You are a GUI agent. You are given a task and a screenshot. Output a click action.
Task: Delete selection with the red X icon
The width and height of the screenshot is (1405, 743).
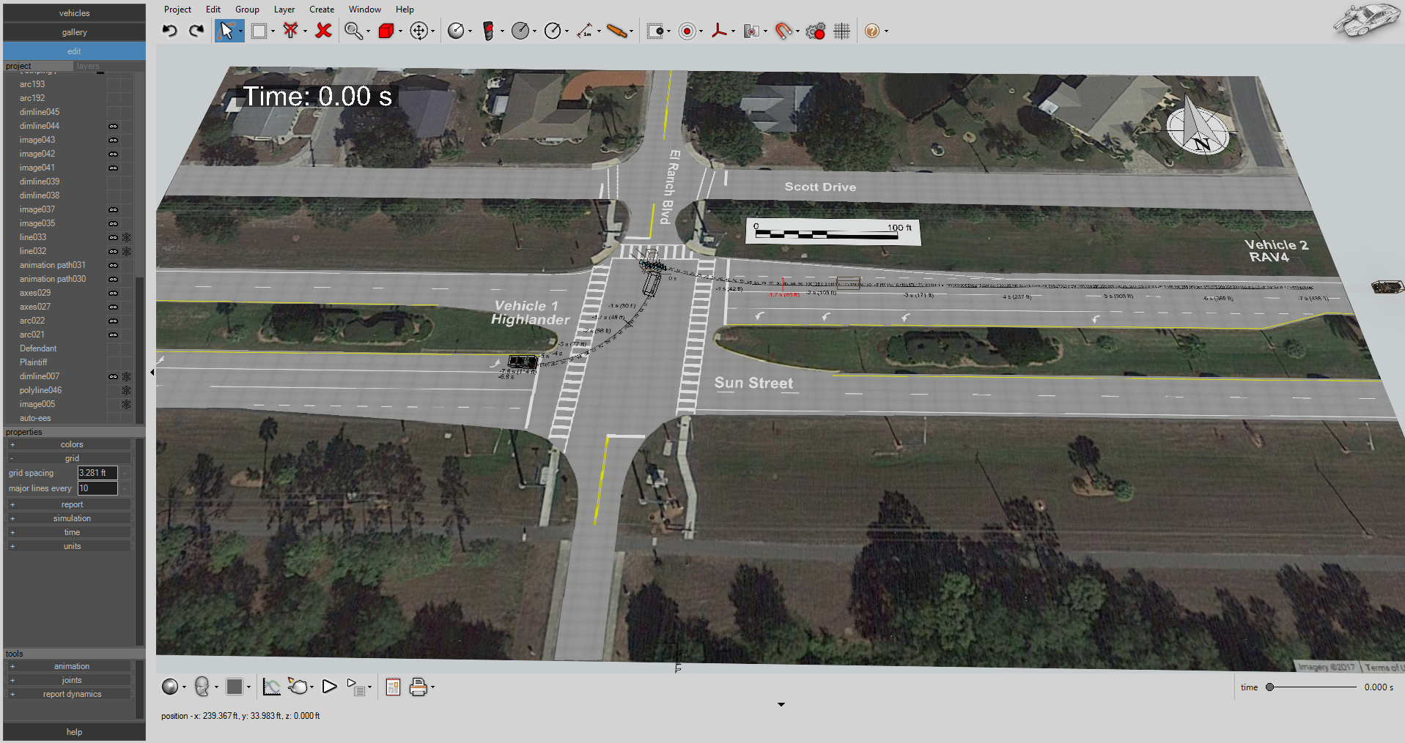323,31
